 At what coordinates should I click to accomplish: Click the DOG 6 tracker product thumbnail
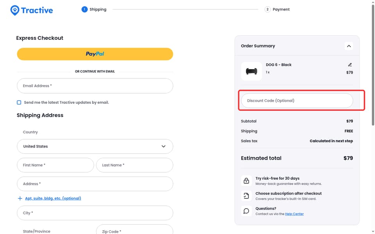pyautogui.click(x=251, y=71)
